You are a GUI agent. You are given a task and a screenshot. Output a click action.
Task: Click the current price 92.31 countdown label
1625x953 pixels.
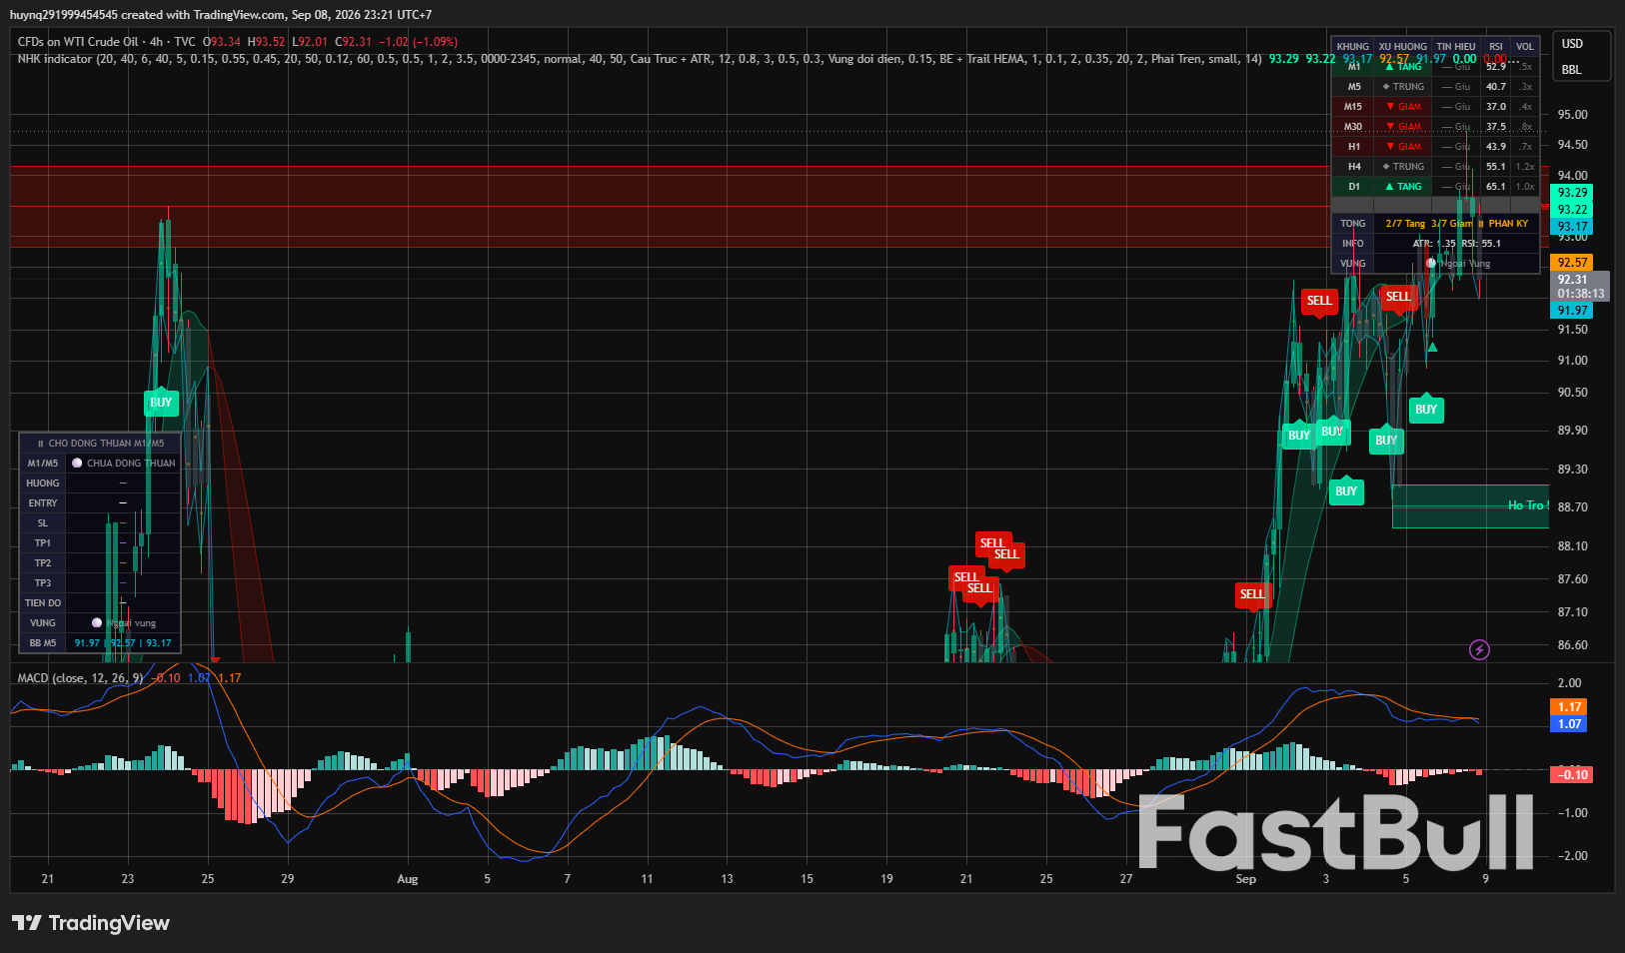1580,287
